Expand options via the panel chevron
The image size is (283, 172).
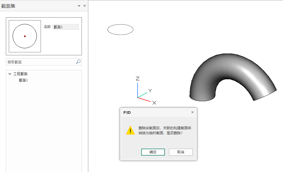pyautogui.click(x=79, y=6)
